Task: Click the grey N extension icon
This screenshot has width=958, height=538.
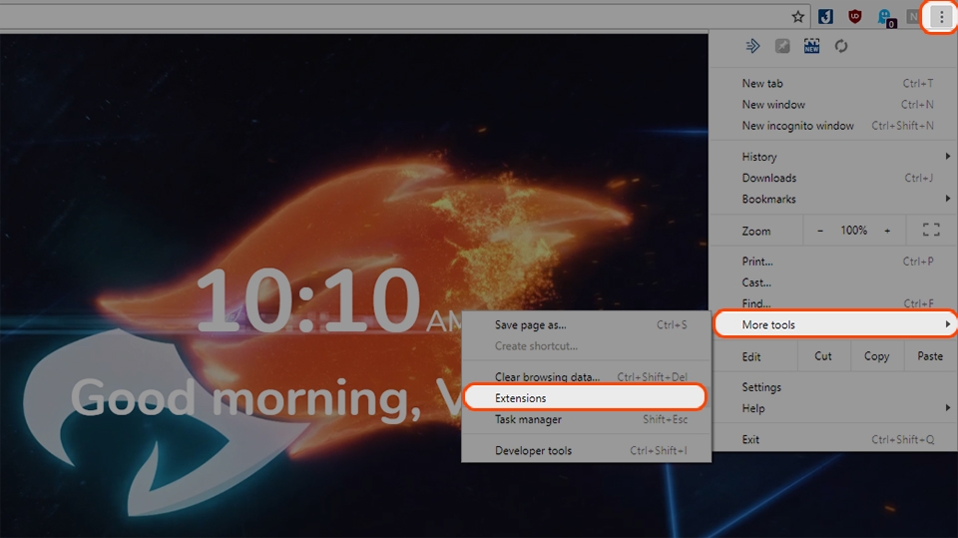Action: click(x=913, y=17)
